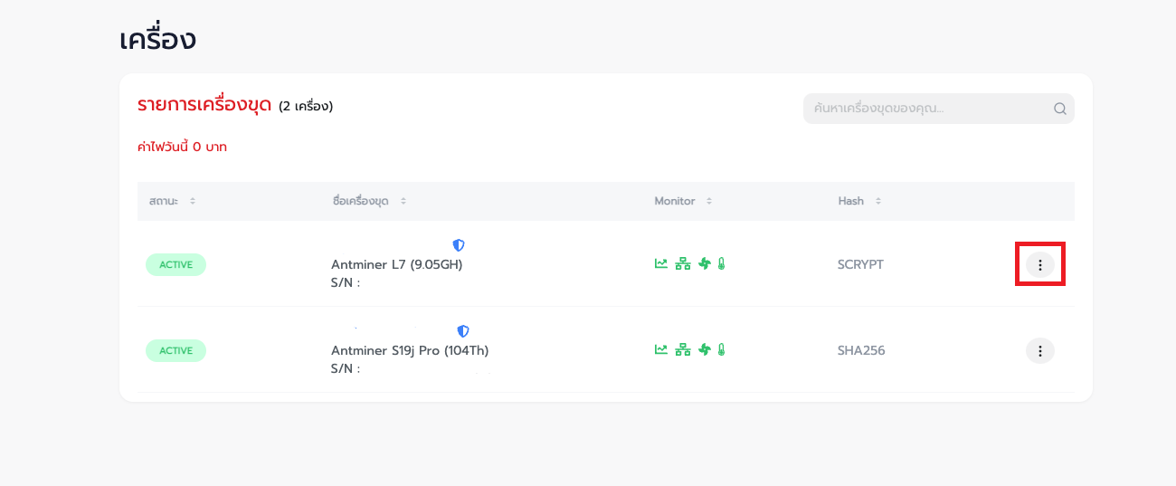Select the Antminer L7 (9.05GH) name
Screen dimensions: 1176x486
coord(397,265)
